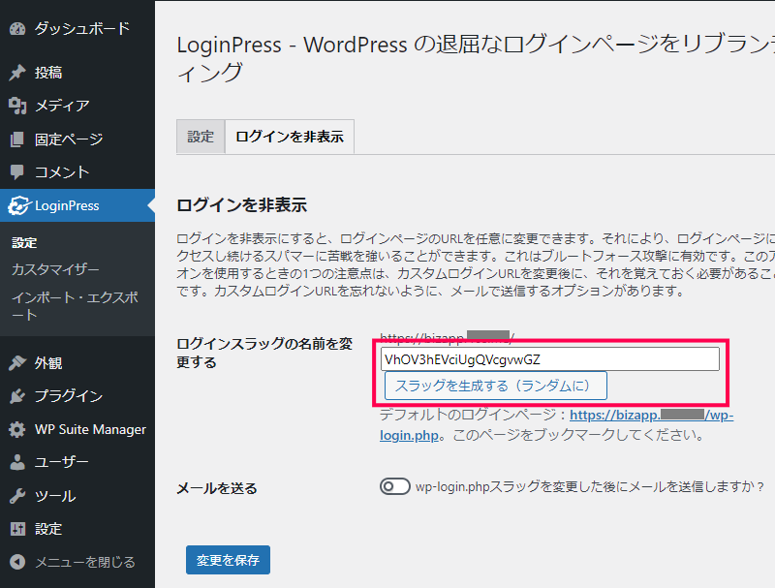
Task: Click the ログインを非表示 section heading
Action: tap(241, 205)
